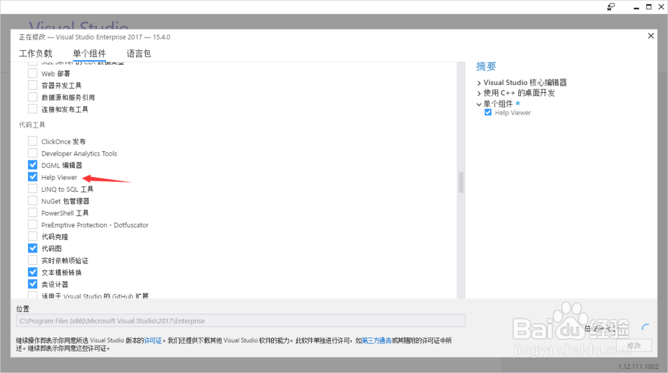Enable PreEmptive Protection - Dotfuscator

[x=33, y=225]
